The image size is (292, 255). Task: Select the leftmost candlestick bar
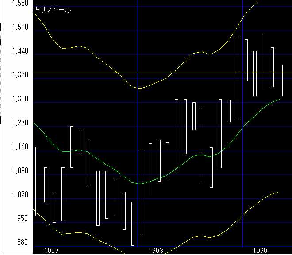[x=37, y=181]
